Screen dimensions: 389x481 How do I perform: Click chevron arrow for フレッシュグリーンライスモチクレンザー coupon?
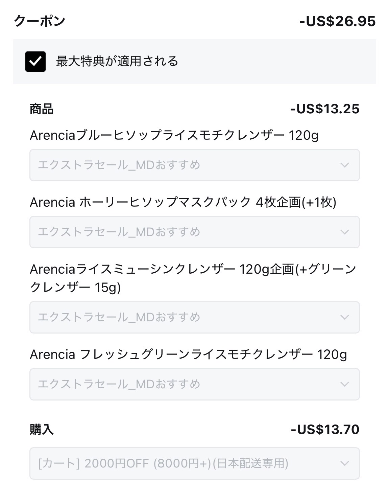344,384
